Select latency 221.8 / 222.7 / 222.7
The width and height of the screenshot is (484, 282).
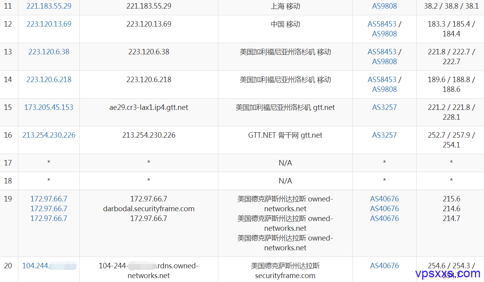[451, 57]
